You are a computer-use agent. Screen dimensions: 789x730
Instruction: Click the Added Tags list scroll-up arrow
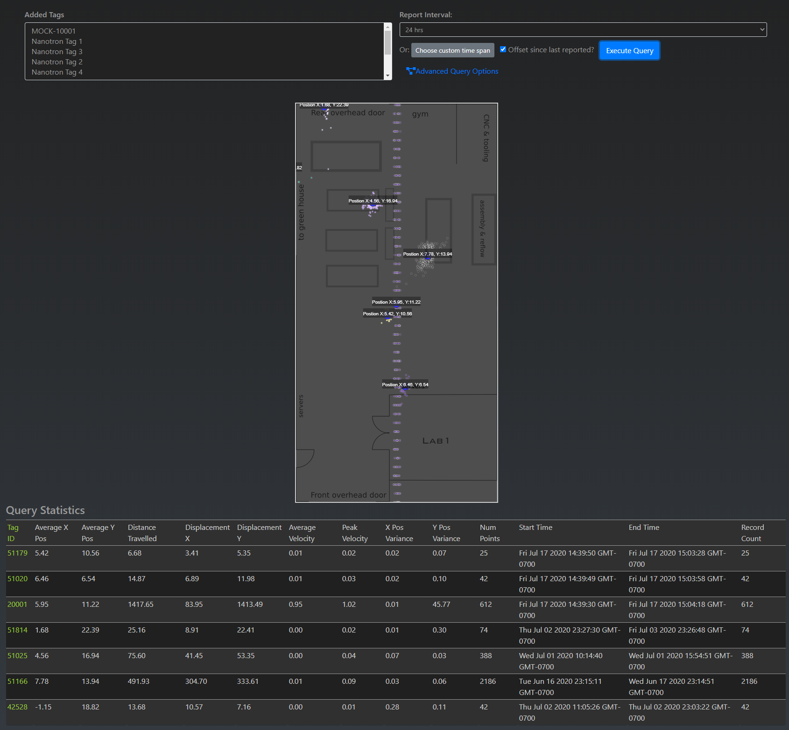[x=387, y=27]
